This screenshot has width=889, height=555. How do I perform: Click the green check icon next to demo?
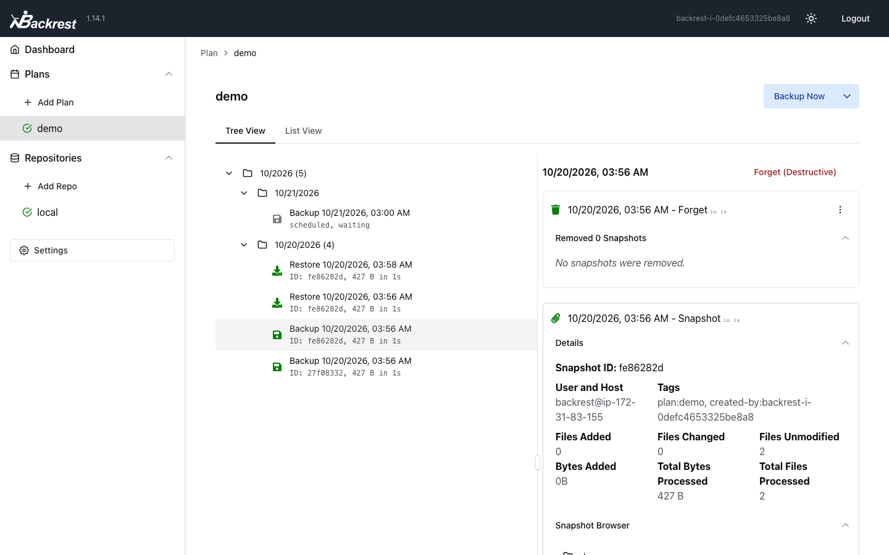(x=27, y=128)
